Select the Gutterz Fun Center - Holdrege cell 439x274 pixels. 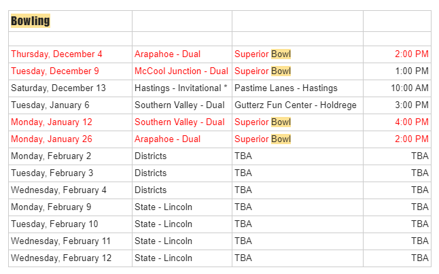296,105
